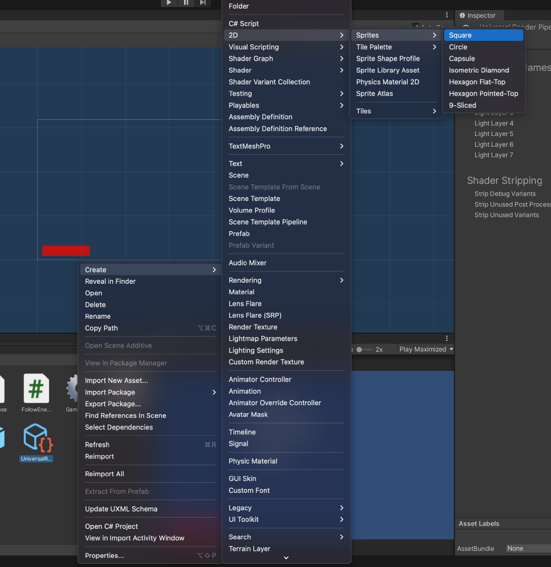Image resolution: width=551 pixels, height=567 pixels.
Task: Enable Strip Debug Variants
Action: click(505, 193)
